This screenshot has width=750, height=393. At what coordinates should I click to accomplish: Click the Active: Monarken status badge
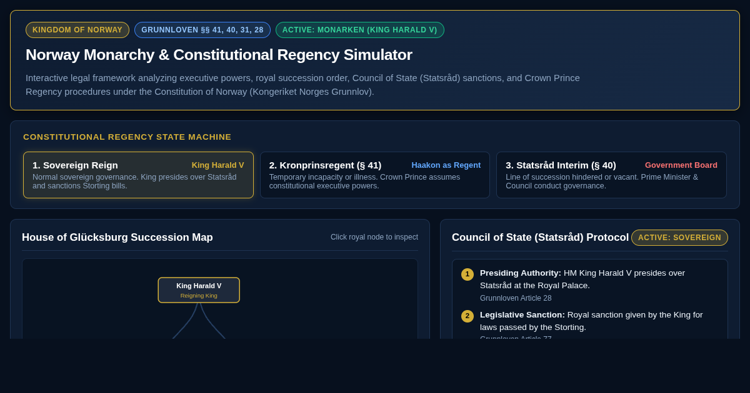pyautogui.click(x=360, y=30)
